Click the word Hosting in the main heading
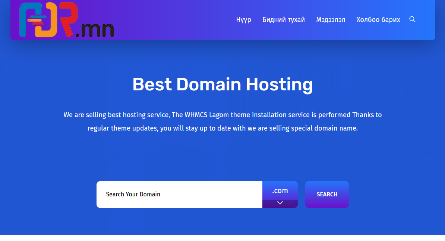 (279, 84)
